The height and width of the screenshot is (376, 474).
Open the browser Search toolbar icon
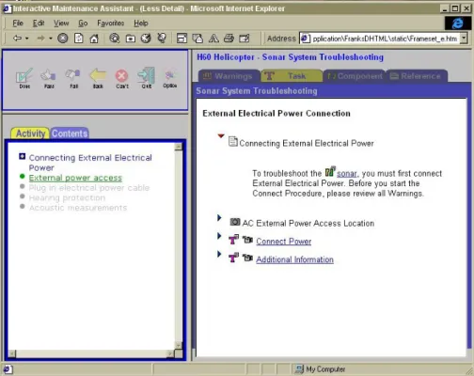115,39
